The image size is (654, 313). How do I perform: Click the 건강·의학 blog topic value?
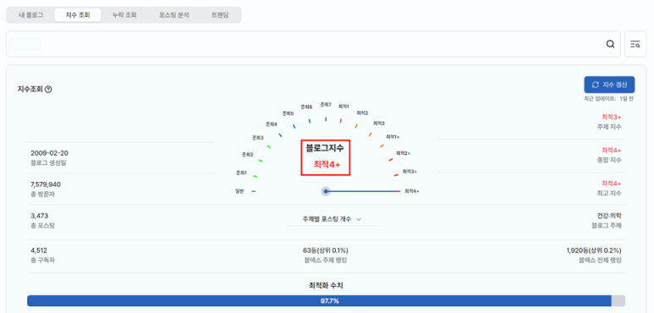609,216
